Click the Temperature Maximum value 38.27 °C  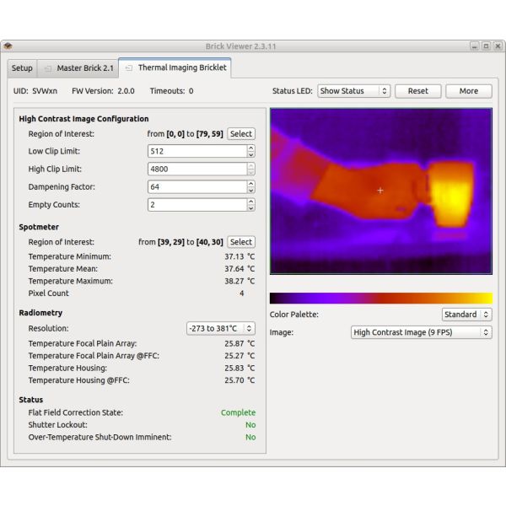(x=240, y=281)
